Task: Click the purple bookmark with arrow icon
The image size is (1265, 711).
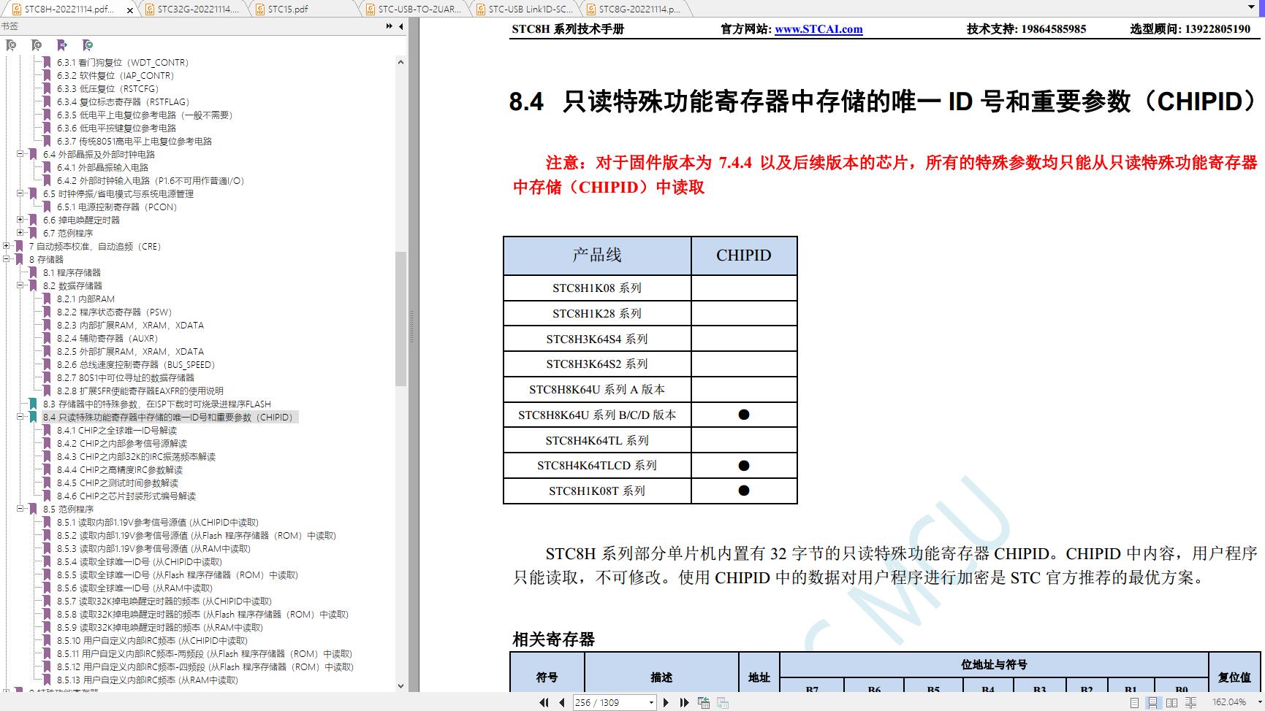Action: [x=62, y=45]
